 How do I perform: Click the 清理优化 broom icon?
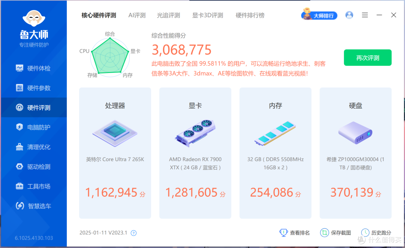click(x=19, y=147)
